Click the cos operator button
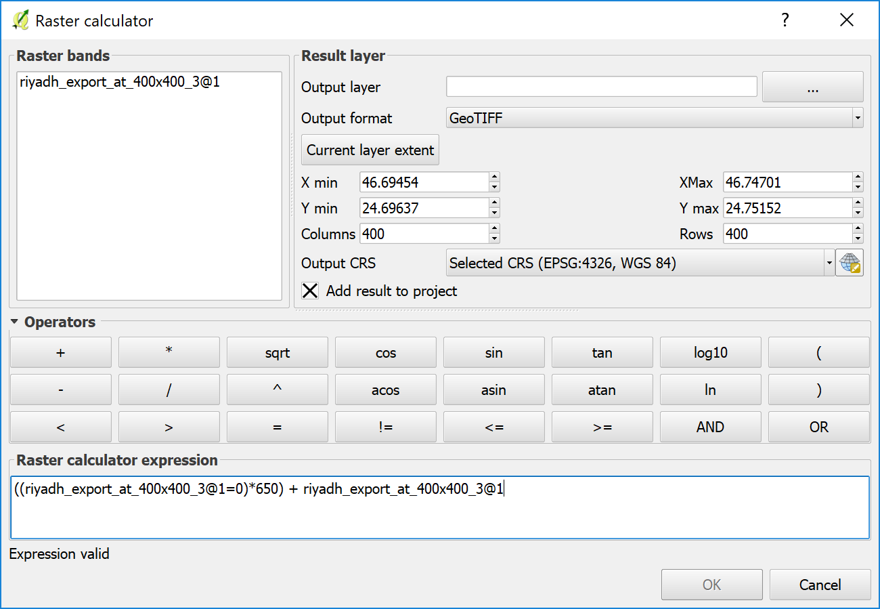Image resolution: width=880 pixels, height=609 pixels. [385, 352]
